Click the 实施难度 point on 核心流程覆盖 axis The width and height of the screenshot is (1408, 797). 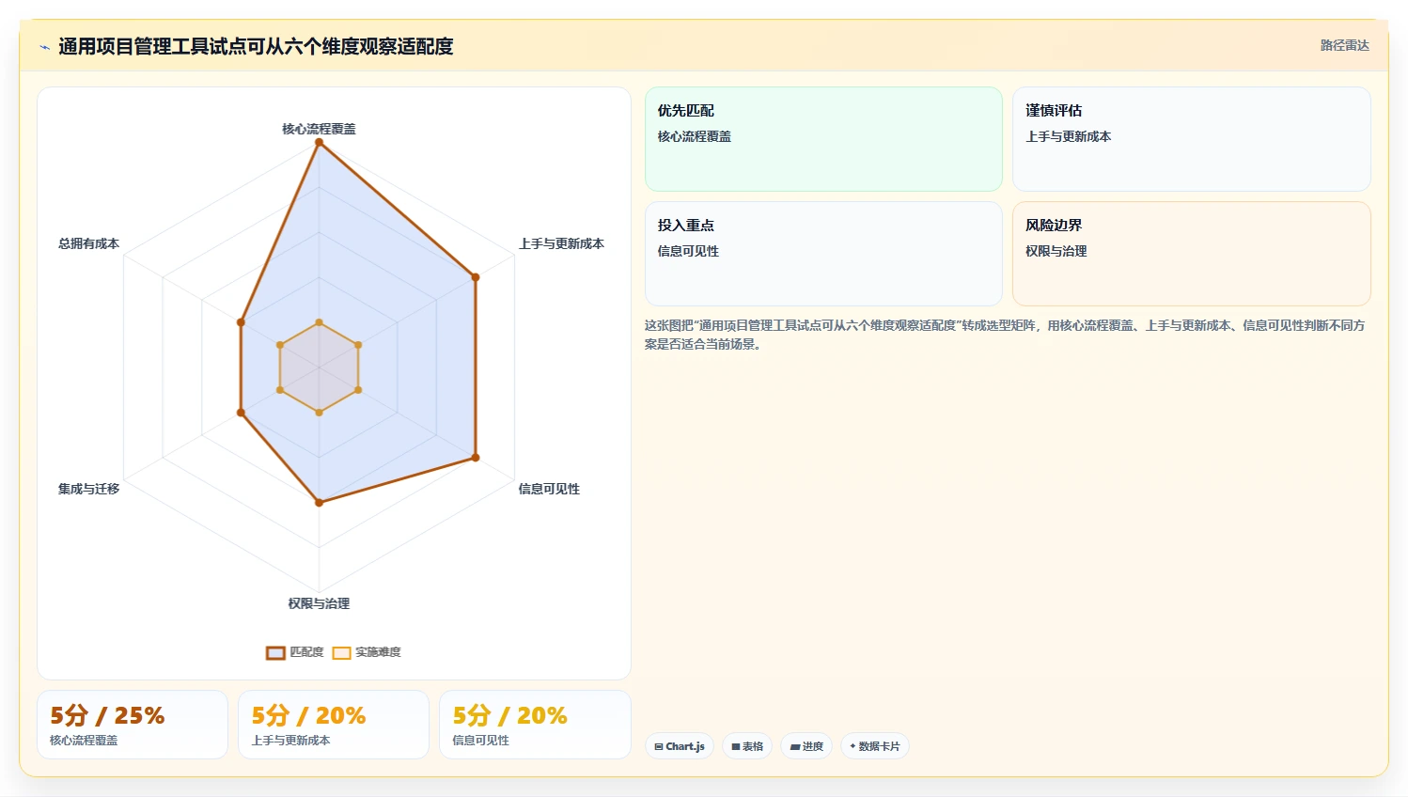(x=319, y=322)
